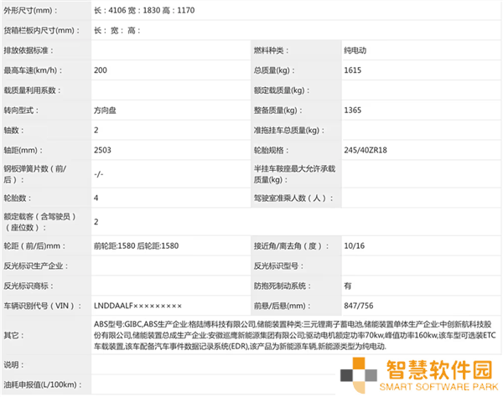
Task: Click the 钢板弹簧片数 label
Action: [x=35, y=174]
